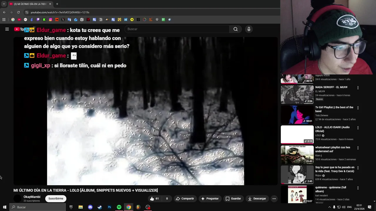View site information icon in address bar
Viewport: 376px width, 211px height.
pyautogui.click(x=27, y=12)
